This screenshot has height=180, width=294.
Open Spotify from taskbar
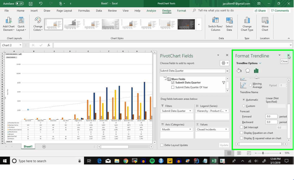152,161
